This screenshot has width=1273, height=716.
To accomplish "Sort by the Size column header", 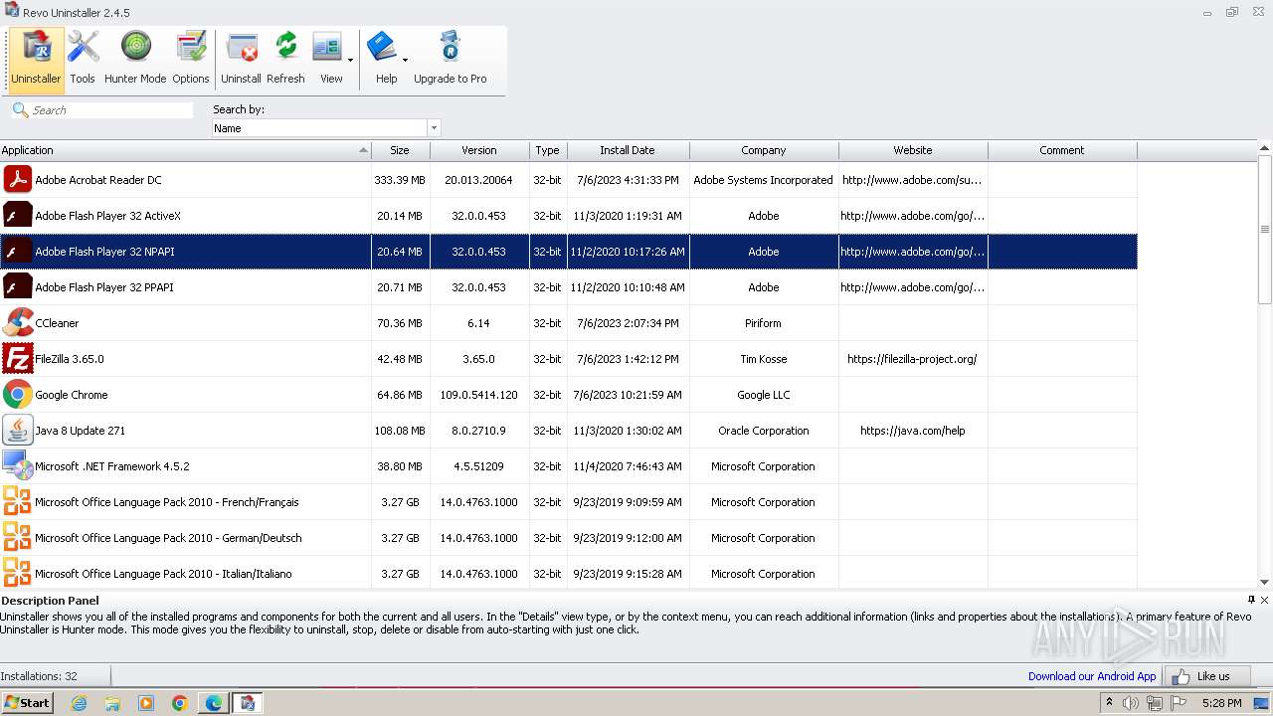I will click(x=400, y=150).
